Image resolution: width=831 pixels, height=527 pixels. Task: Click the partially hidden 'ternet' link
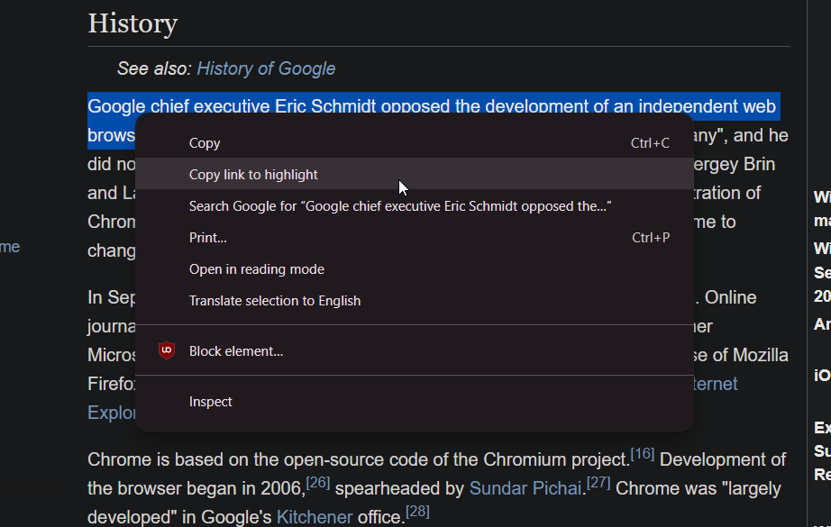[715, 385]
